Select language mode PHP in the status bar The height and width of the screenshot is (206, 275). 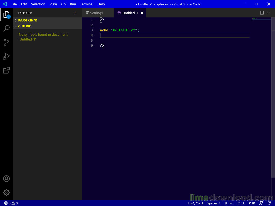252,203
